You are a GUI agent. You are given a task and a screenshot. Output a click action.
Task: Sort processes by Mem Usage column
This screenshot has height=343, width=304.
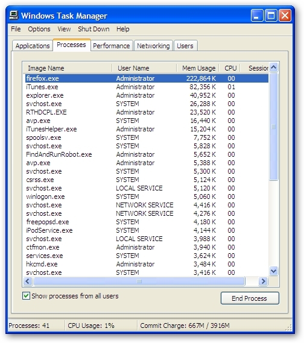click(x=198, y=68)
